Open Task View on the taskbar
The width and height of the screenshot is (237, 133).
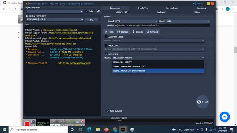coord(80,130)
